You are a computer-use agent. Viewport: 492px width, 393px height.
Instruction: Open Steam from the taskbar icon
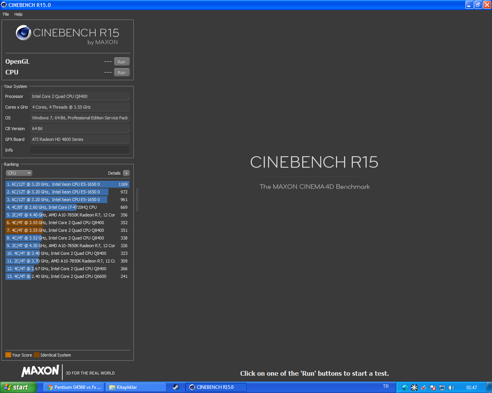176,387
